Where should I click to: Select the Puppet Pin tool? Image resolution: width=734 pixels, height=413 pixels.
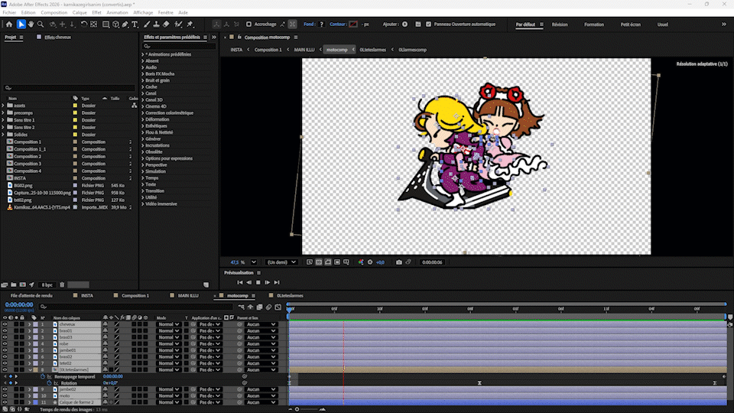[x=190, y=24]
